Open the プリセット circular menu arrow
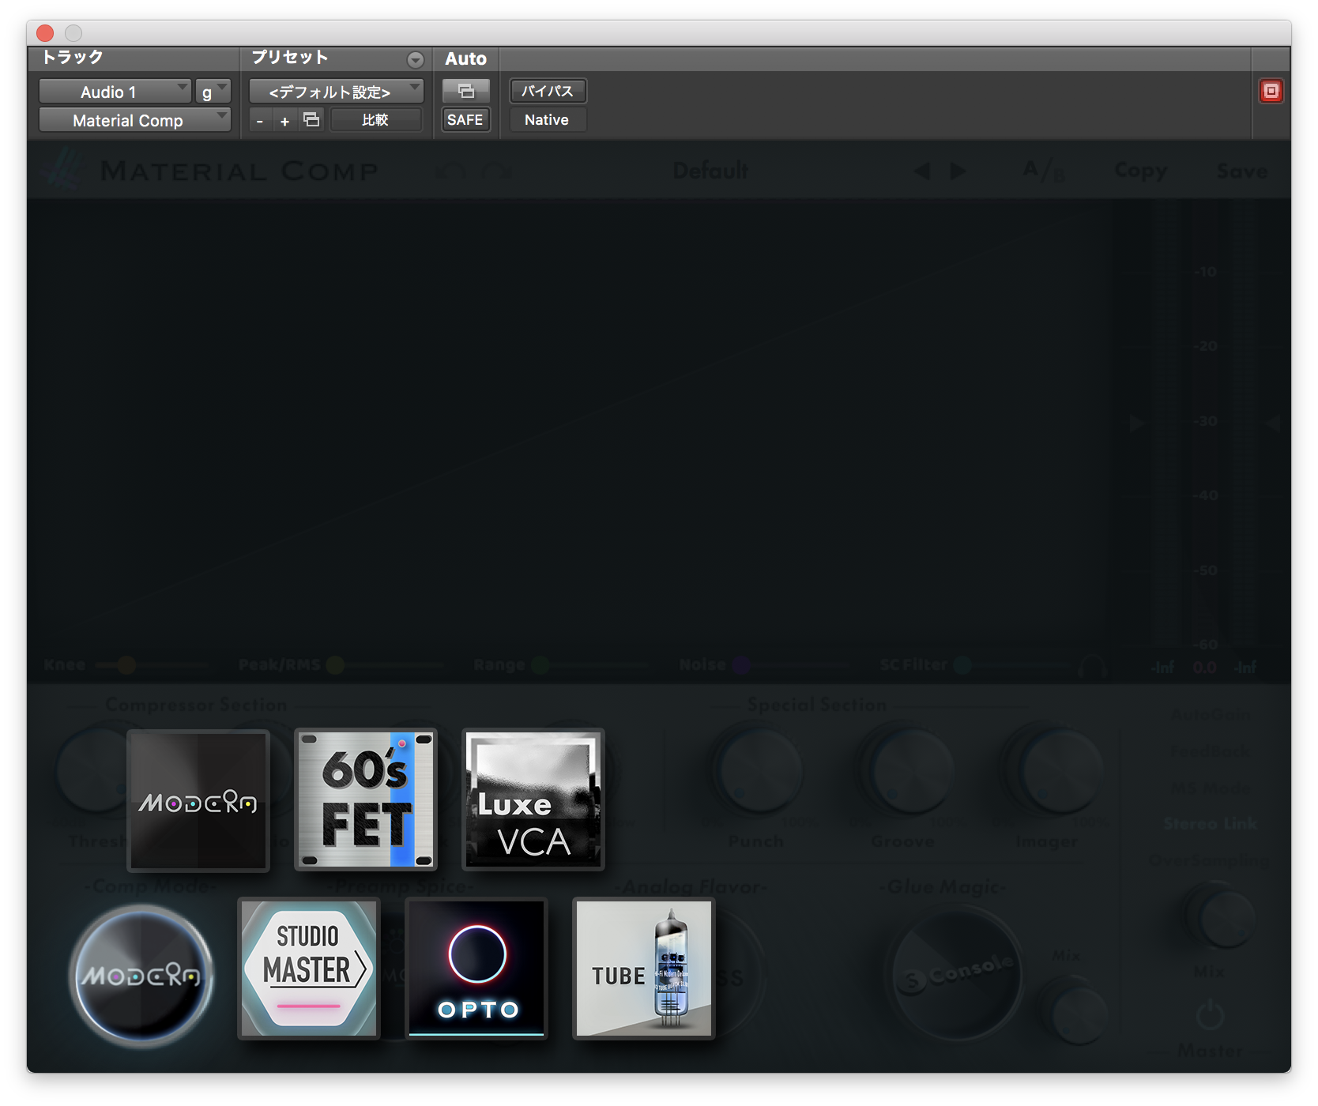The width and height of the screenshot is (1318, 1106). pyautogui.click(x=416, y=60)
